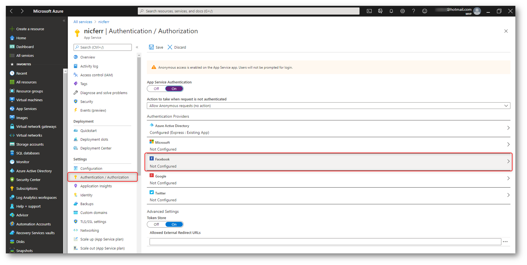Open Cloud Shell icon in top bar
The height and width of the screenshot is (265, 527).
[369, 11]
